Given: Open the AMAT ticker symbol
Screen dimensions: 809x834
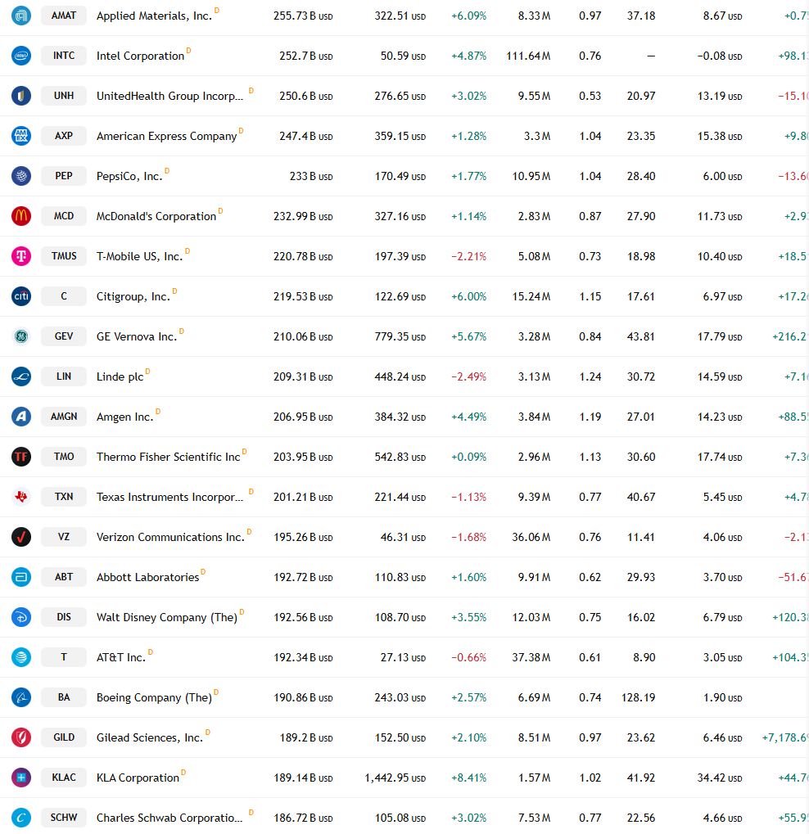Looking at the screenshot, I should pos(64,16).
